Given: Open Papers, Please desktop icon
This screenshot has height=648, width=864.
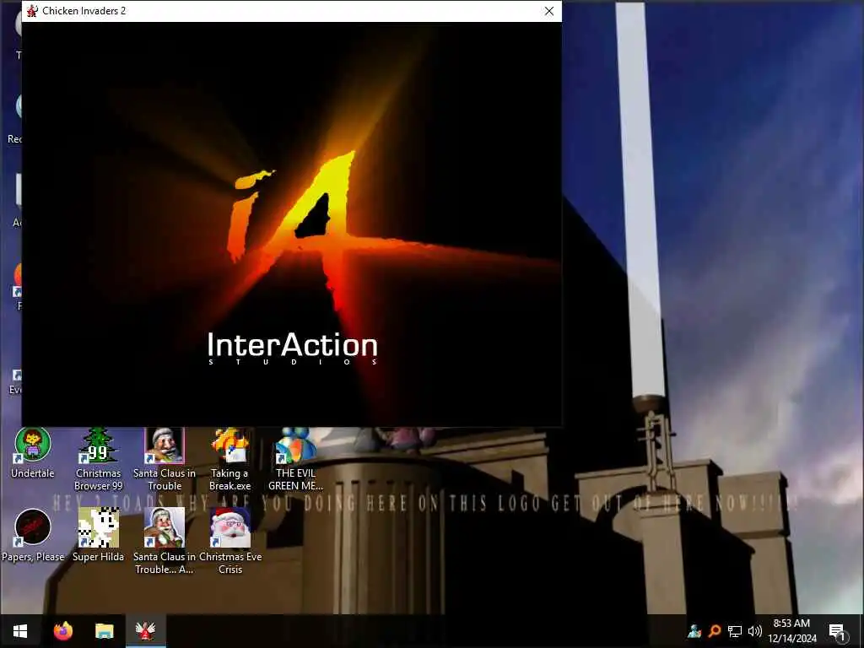Looking at the screenshot, I should 33,536.
